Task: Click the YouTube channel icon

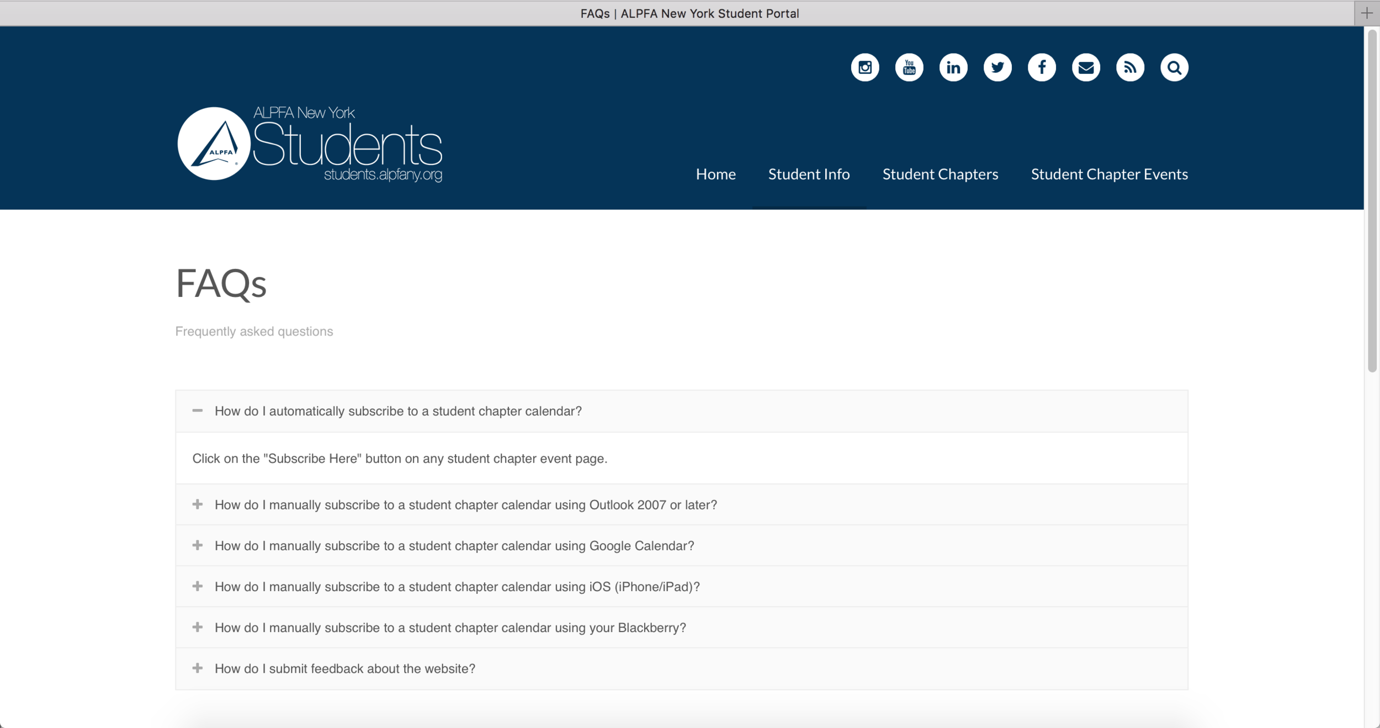Action: pyautogui.click(x=909, y=67)
